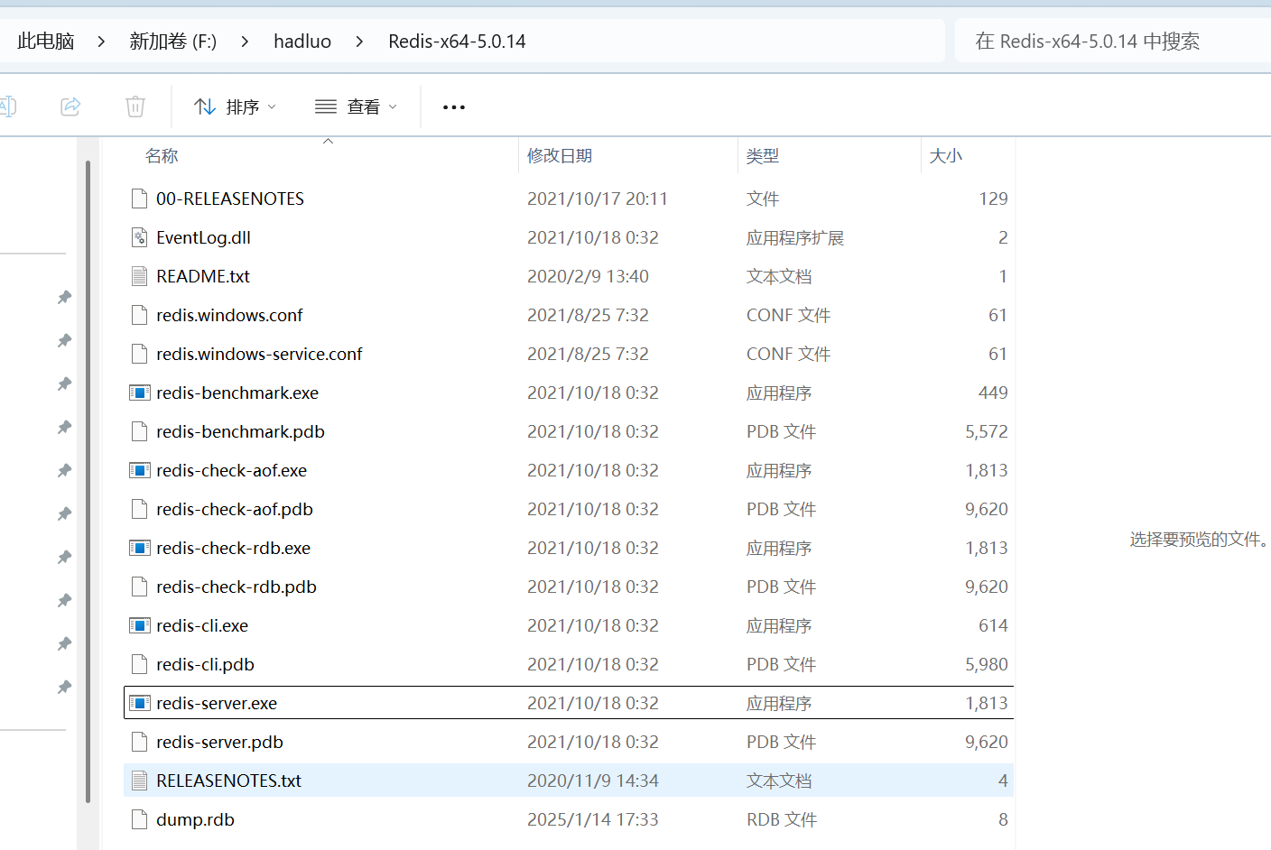Select the file name redis-check-rdb.exe

pos(233,548)
